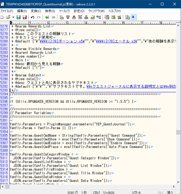The image size is (181, 194).
Task: Open the font settings icon
Action: [127, 17]
